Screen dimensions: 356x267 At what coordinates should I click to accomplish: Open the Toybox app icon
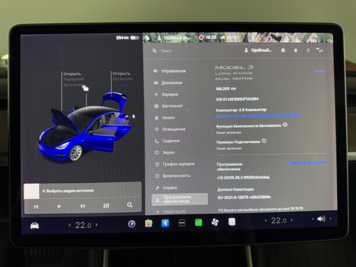coord(148,223)
